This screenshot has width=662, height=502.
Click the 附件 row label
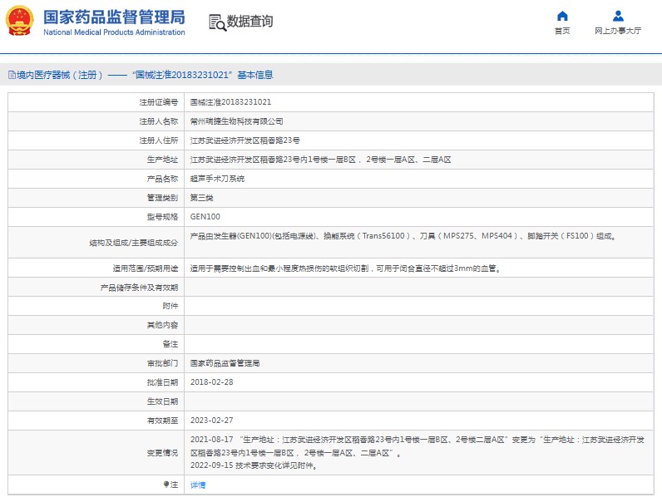click(170, 306)
